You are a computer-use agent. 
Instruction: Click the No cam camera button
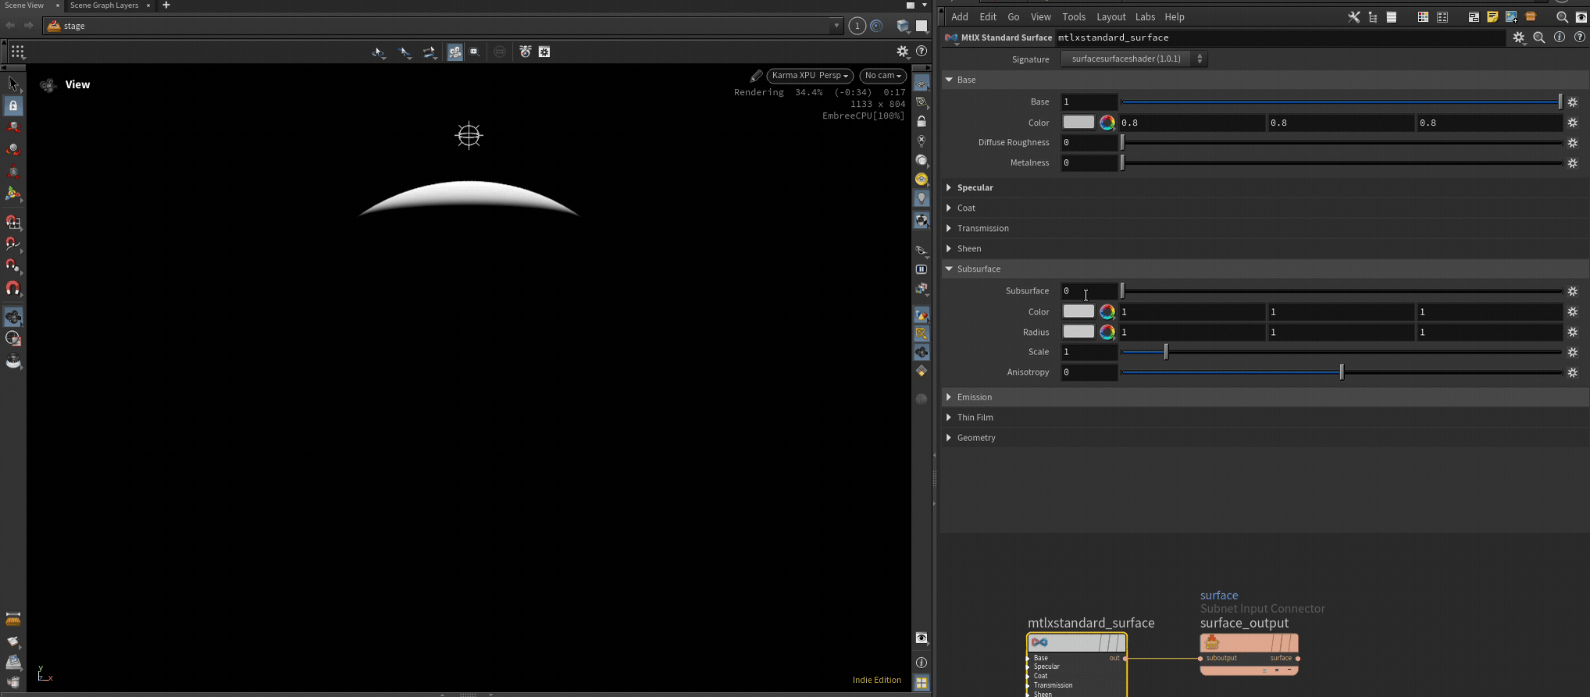coord(882,76)
